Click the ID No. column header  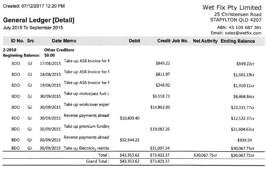tap(17, 41)
